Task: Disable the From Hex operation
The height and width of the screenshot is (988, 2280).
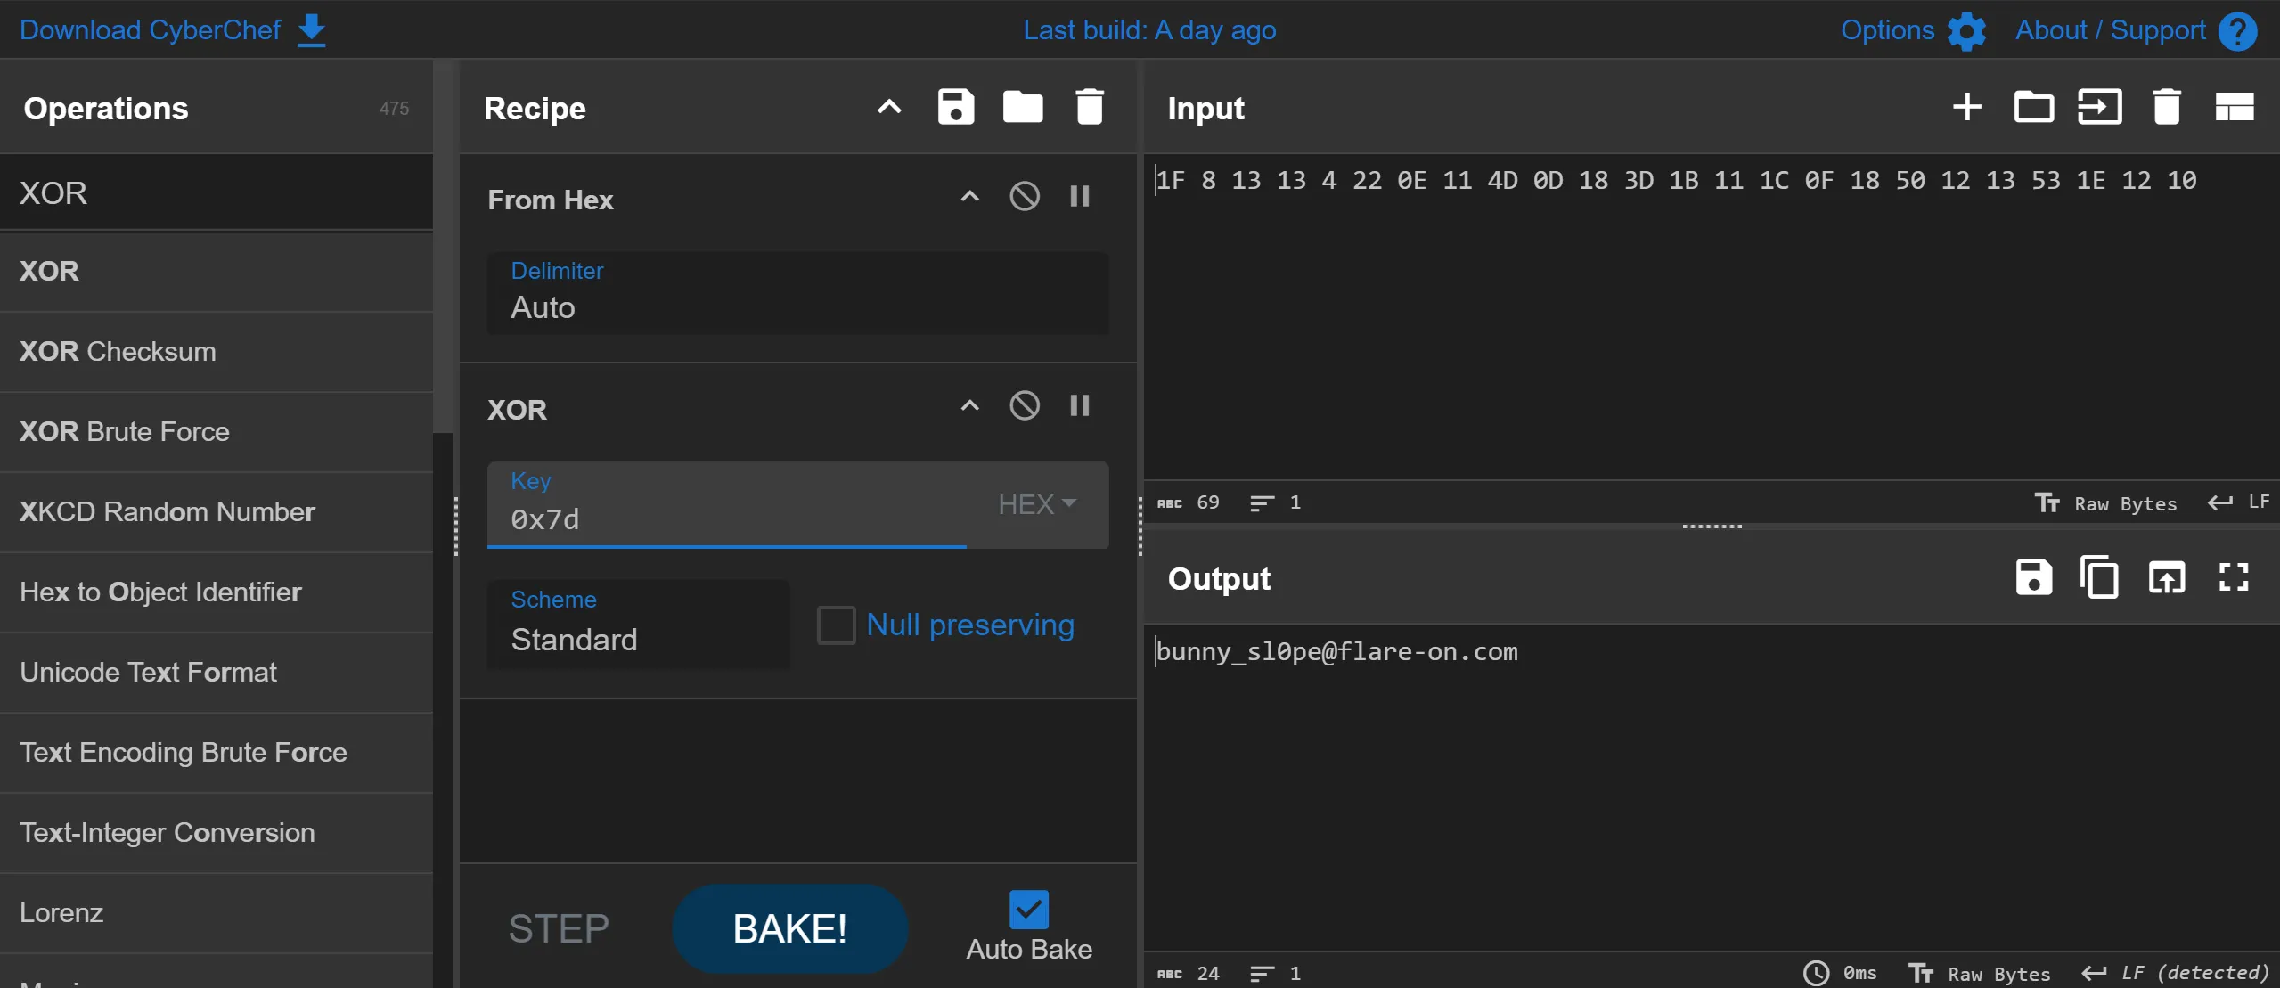Action: (1025, 196)
